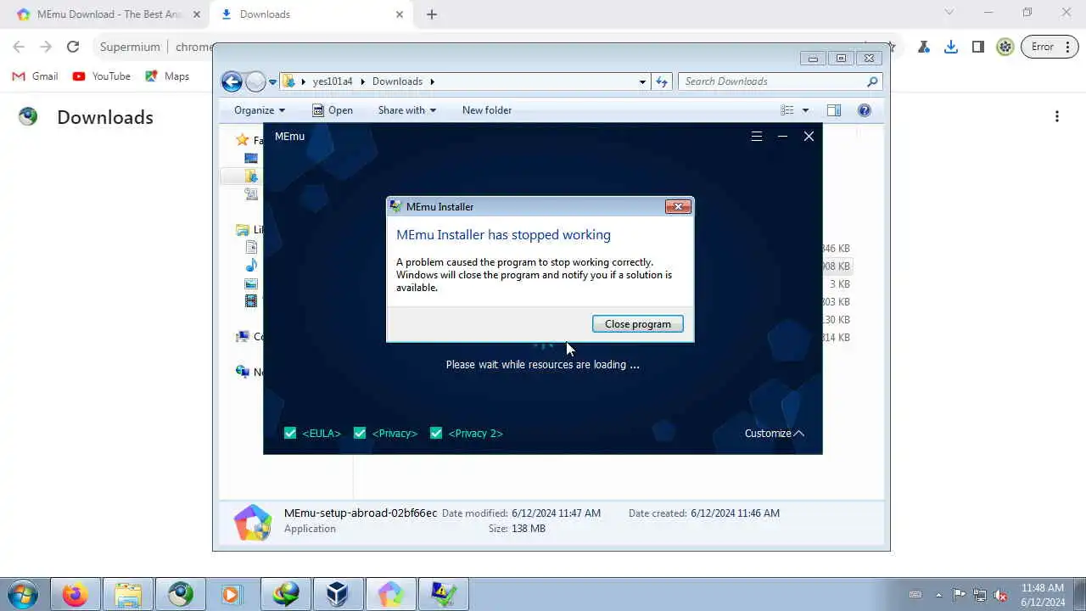The height and width of the screenshot is (611, 1086).
Task: Close the Downloads browser tab
Action: pyautogui.click(x=400, y=14)
